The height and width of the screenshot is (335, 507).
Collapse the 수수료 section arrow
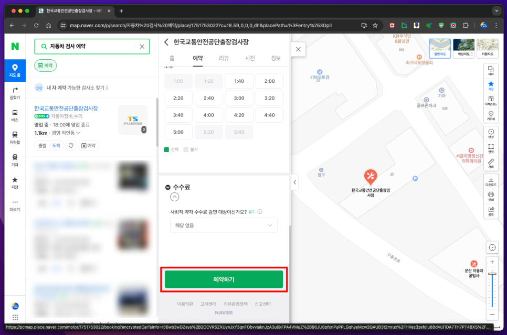[x=175, y=197]
